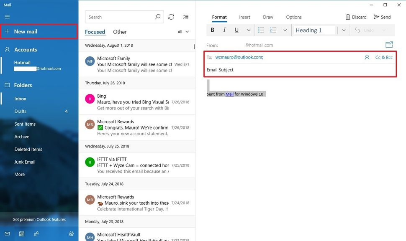Switch to the Other inbox tab

pyautogui.click(x=120, y=31)
